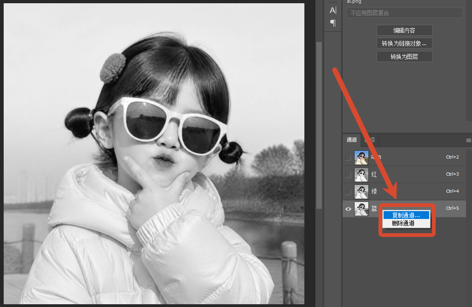Screen dimensions: 472x307
Task: Click the Ctrl+3 shortcut label
Action: tap(453, 174)
